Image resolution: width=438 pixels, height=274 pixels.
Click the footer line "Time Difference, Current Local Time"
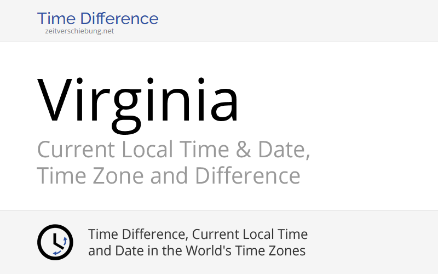tap(198, 235)
